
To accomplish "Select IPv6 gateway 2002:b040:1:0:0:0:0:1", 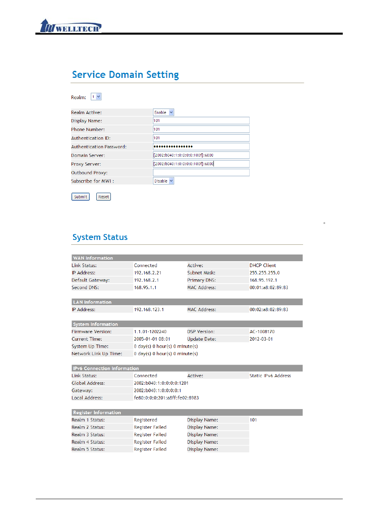I will [x=158, y=391].
